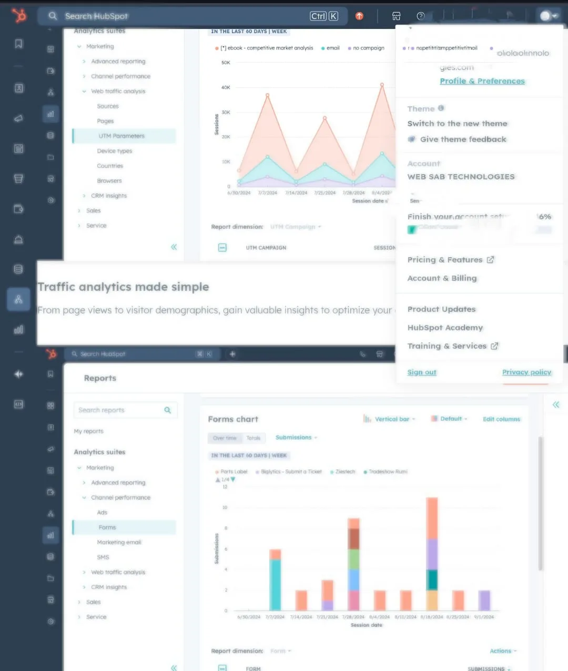Open the UTM Campaign report dimension dropdown
The height and width of the screenshot is (671, 568).
pos(296,227)
